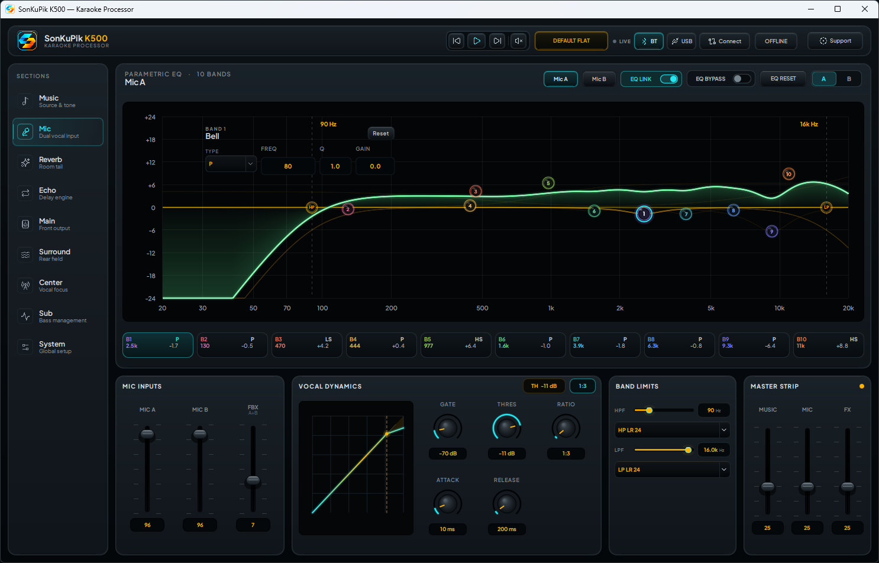879x563 pixels.
Task: Open the Surround rear field icon
Action: 25,255
